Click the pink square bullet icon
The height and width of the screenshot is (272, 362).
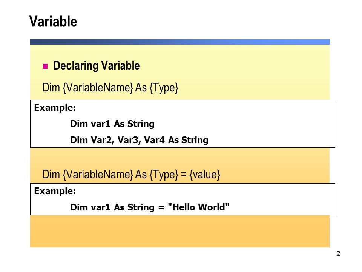coord(45,66)
